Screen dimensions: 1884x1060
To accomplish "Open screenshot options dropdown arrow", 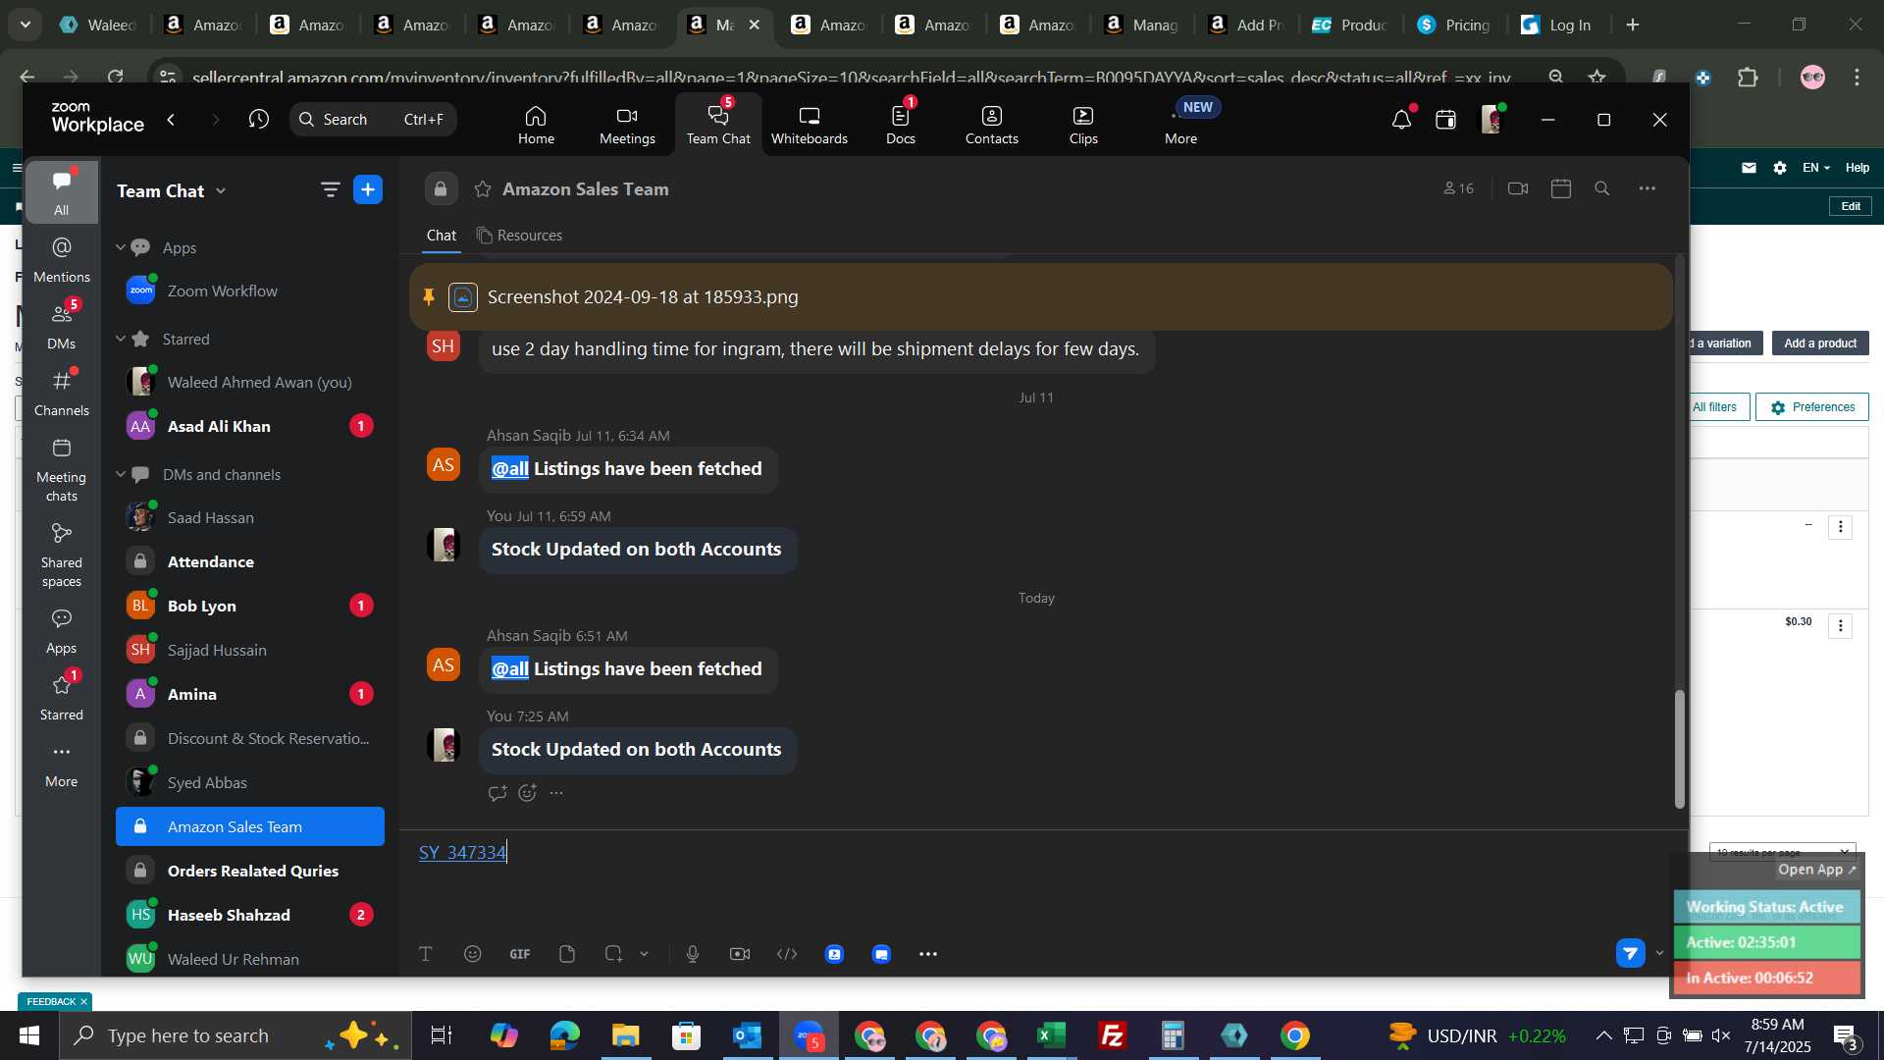I will point(645,954).
